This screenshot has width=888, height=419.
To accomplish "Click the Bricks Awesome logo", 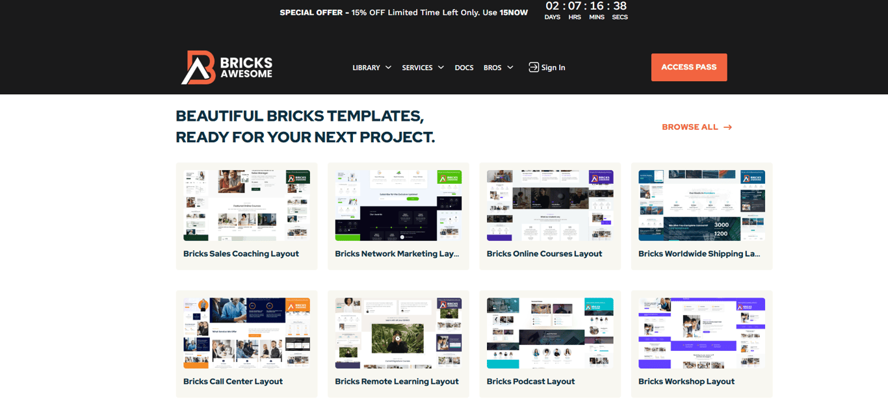I will pos(226,68).
